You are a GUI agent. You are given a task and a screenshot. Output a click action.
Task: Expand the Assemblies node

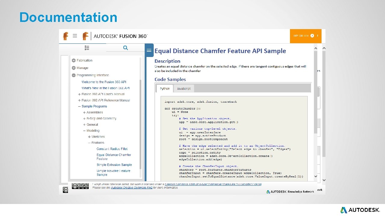click(x=85, y=112)
